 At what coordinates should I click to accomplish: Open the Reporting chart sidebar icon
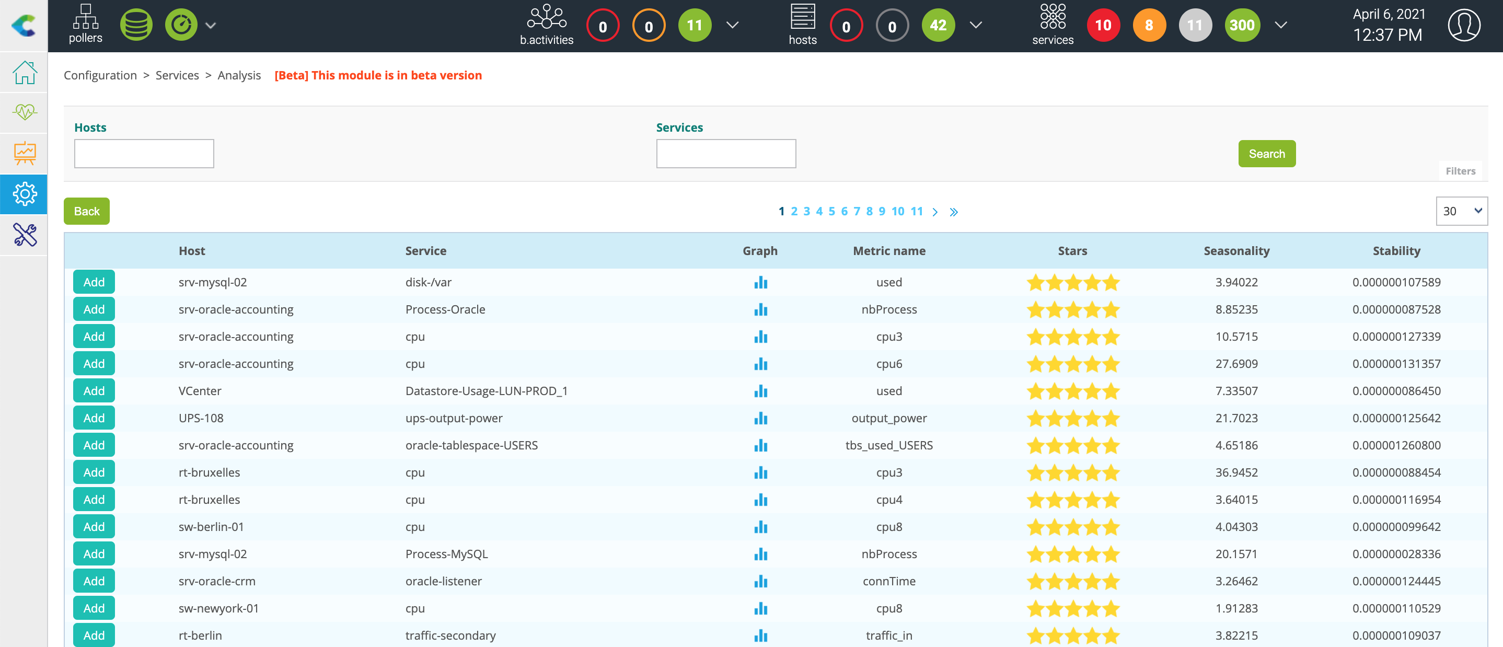point(25,154)
